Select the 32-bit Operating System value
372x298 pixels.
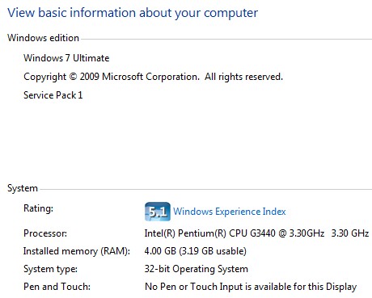pos(197,269)
